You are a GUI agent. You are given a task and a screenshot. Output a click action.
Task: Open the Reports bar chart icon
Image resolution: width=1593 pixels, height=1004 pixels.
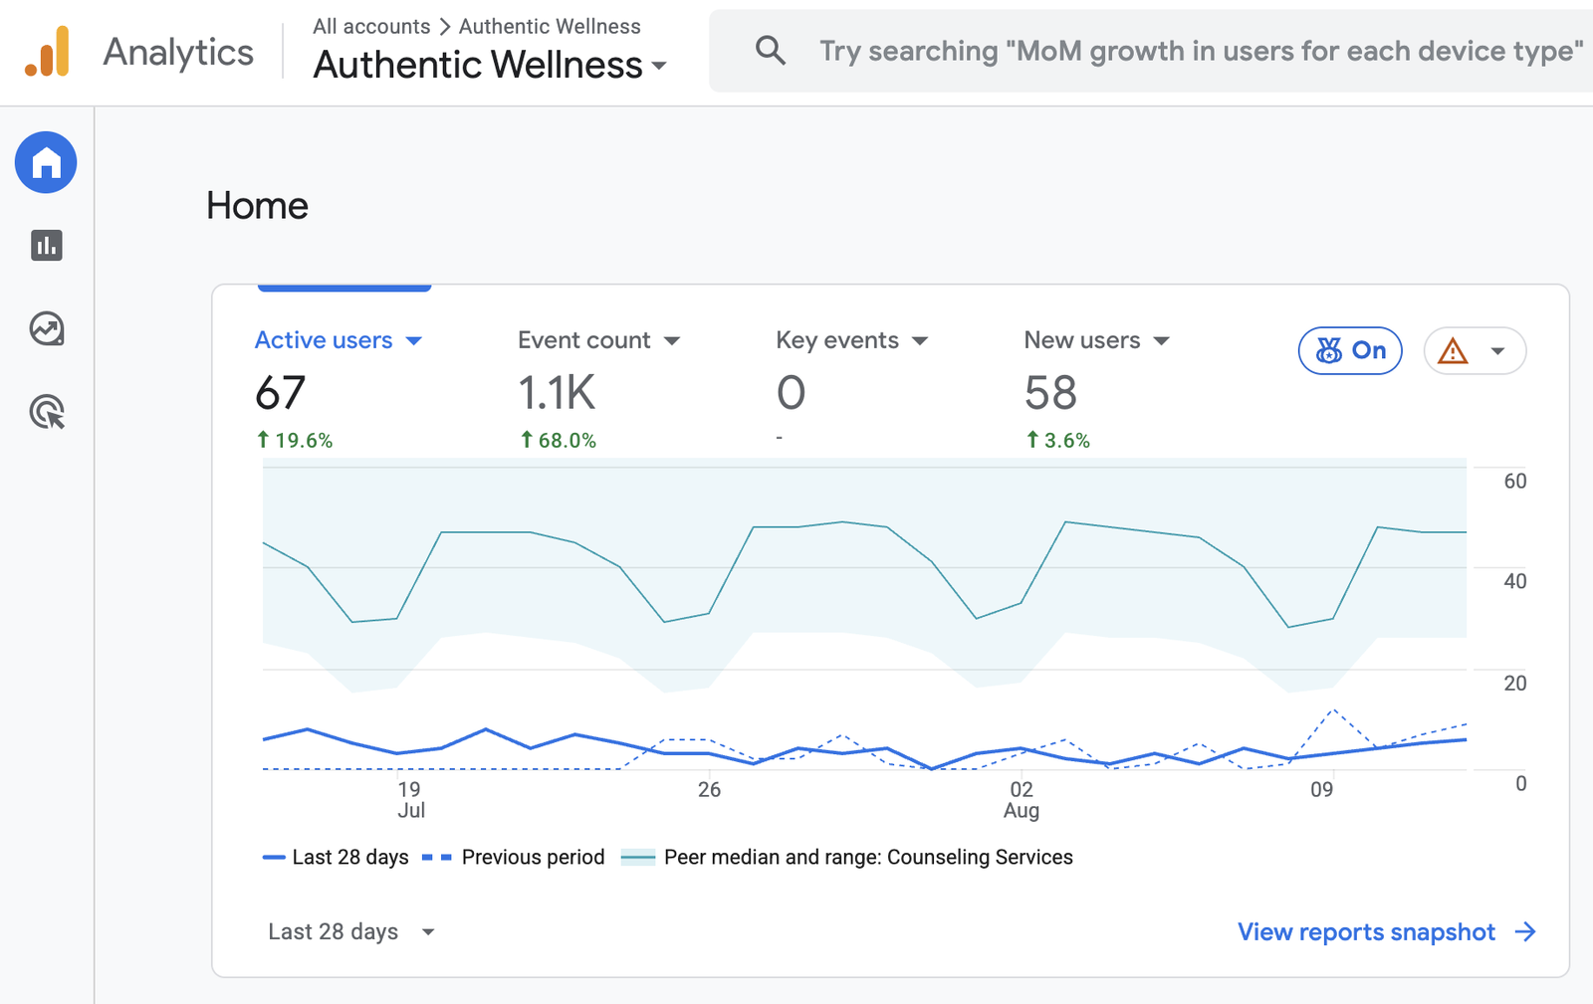pyautogui.click(x=46, y=246)
